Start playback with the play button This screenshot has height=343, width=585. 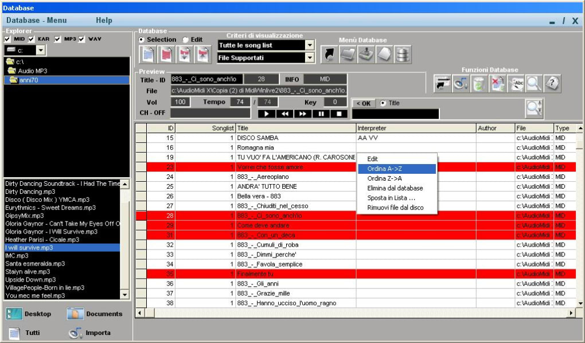[266, 114]
